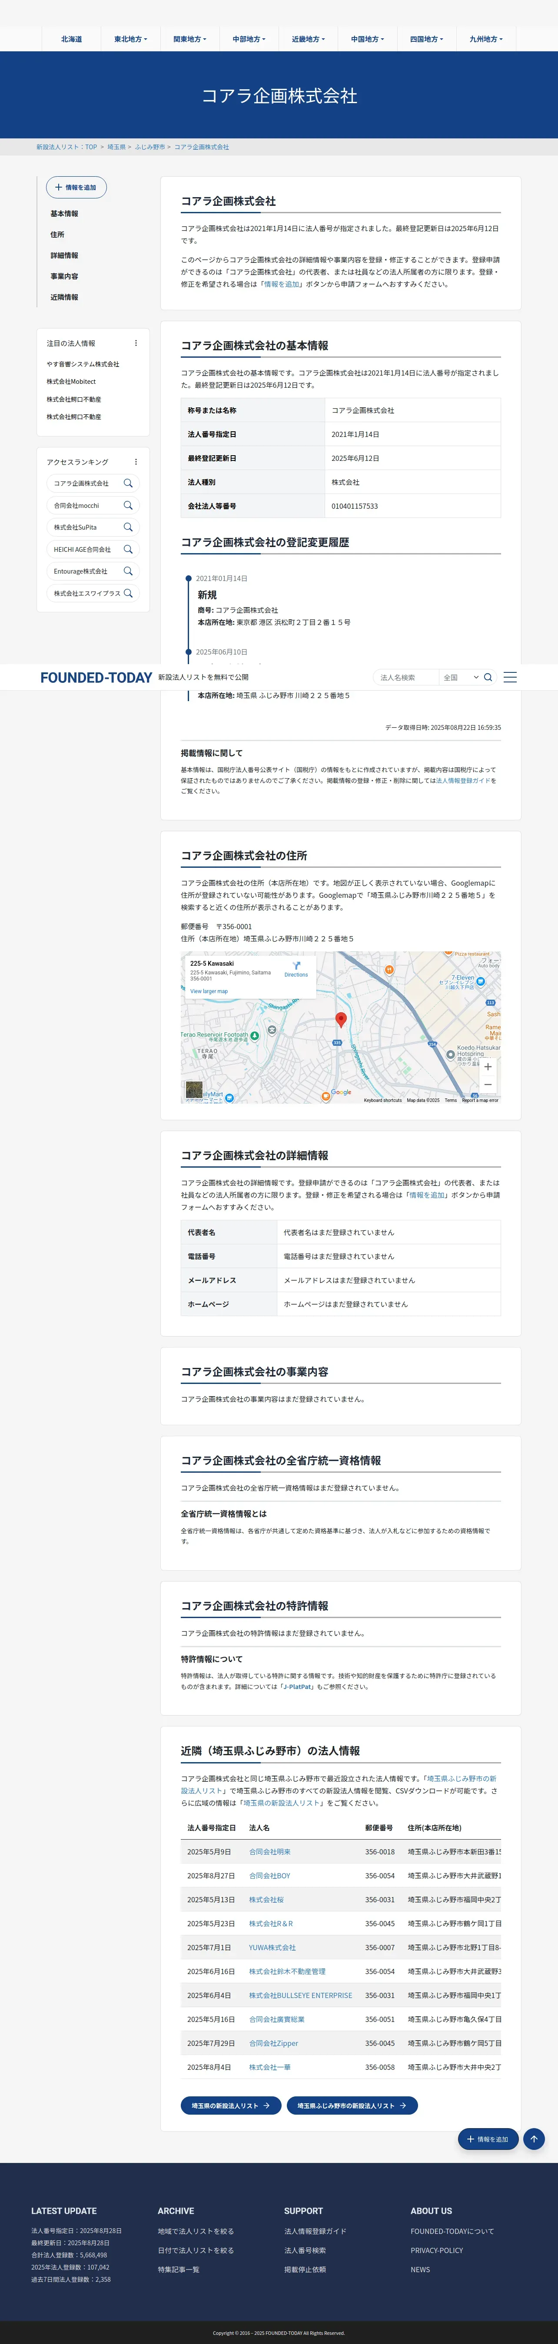The image size is (558, 2344).
Task: Open 北海道 in top navigation
Action: (x=71, y=39)
